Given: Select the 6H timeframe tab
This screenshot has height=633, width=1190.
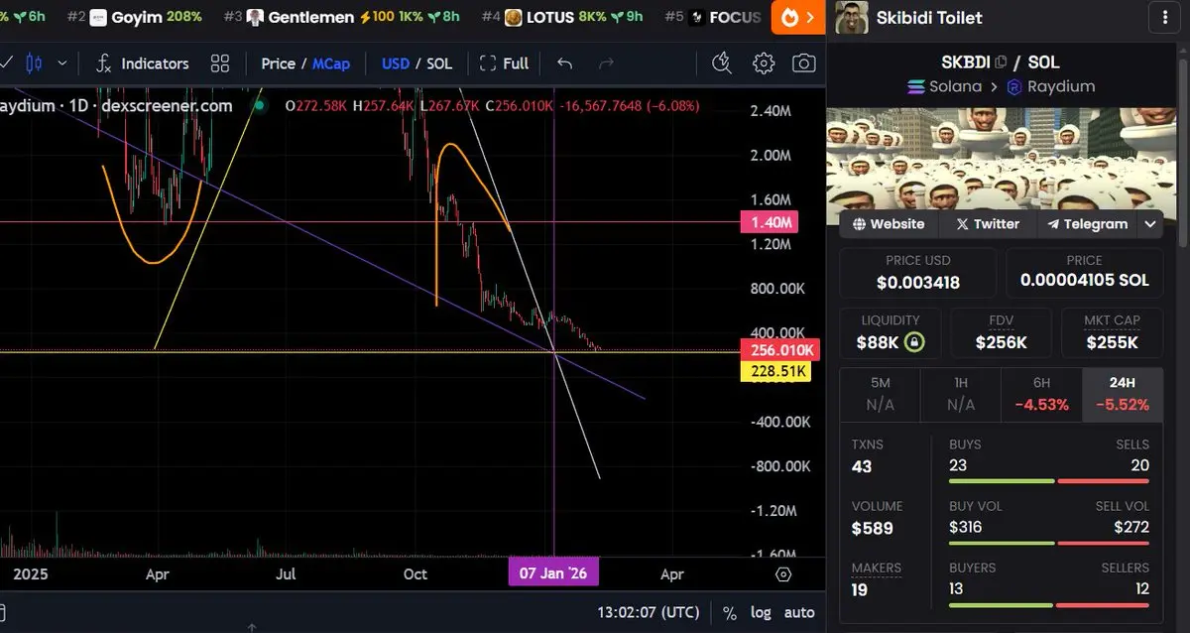Looking at the screenshot, I should [1040, 395].
